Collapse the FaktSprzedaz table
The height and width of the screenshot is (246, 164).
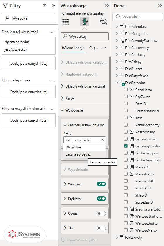[x=117, y=83]
